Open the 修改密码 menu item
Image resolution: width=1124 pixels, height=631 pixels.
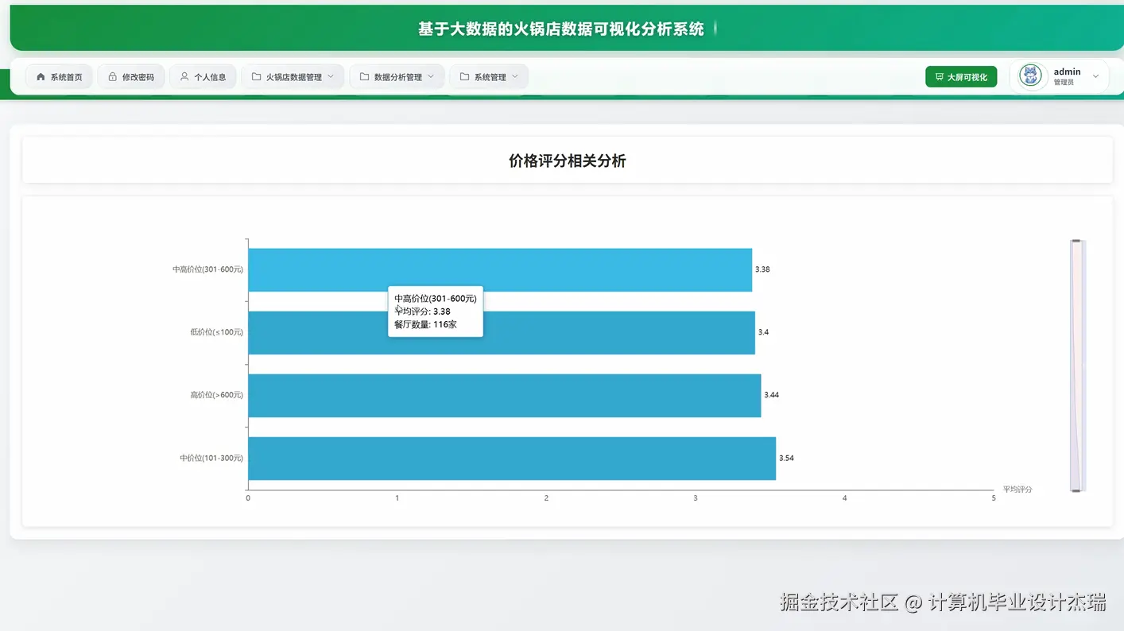[x=131, y=77]
